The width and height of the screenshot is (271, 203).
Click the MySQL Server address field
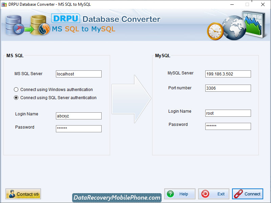point(228,74)
